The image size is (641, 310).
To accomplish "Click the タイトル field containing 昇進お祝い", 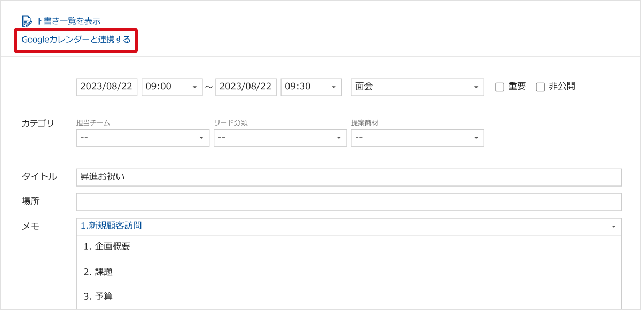I will [349, 177].
